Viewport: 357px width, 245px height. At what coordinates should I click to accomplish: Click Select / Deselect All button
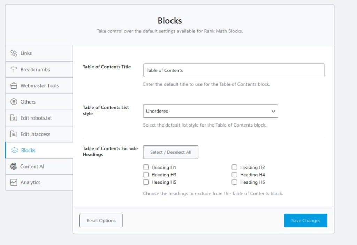170,152
